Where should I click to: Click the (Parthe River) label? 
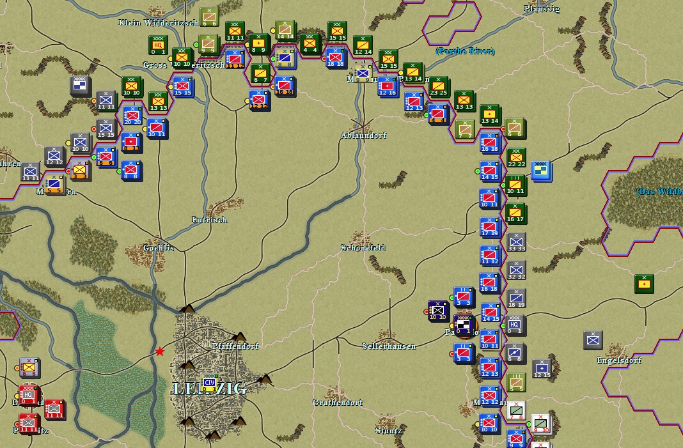pos(465,51)
